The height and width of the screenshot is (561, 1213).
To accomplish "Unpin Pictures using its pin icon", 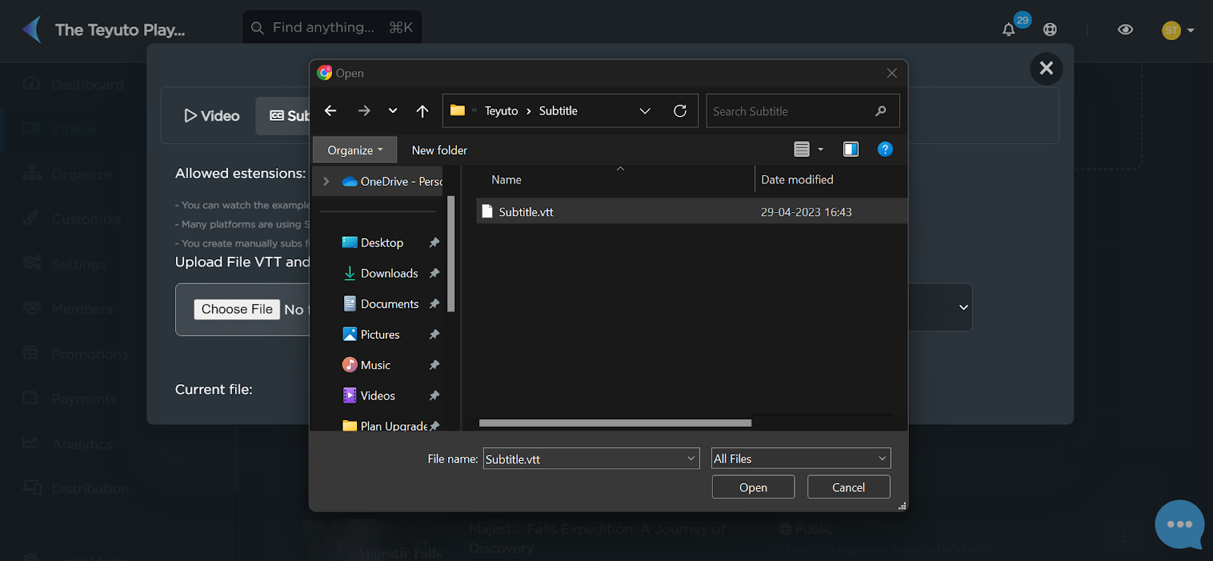I will [434, 334].
